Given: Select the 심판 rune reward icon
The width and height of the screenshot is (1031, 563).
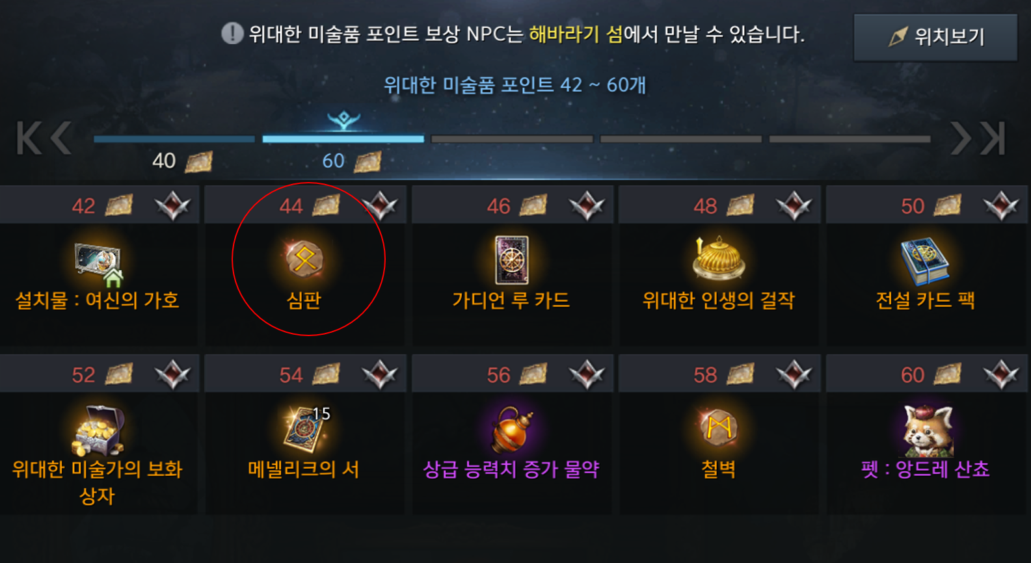Looking at the screenshot, I should point(304,259).
